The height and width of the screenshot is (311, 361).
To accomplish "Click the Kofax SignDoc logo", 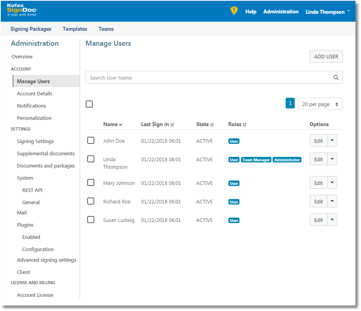I will (22, 10).
